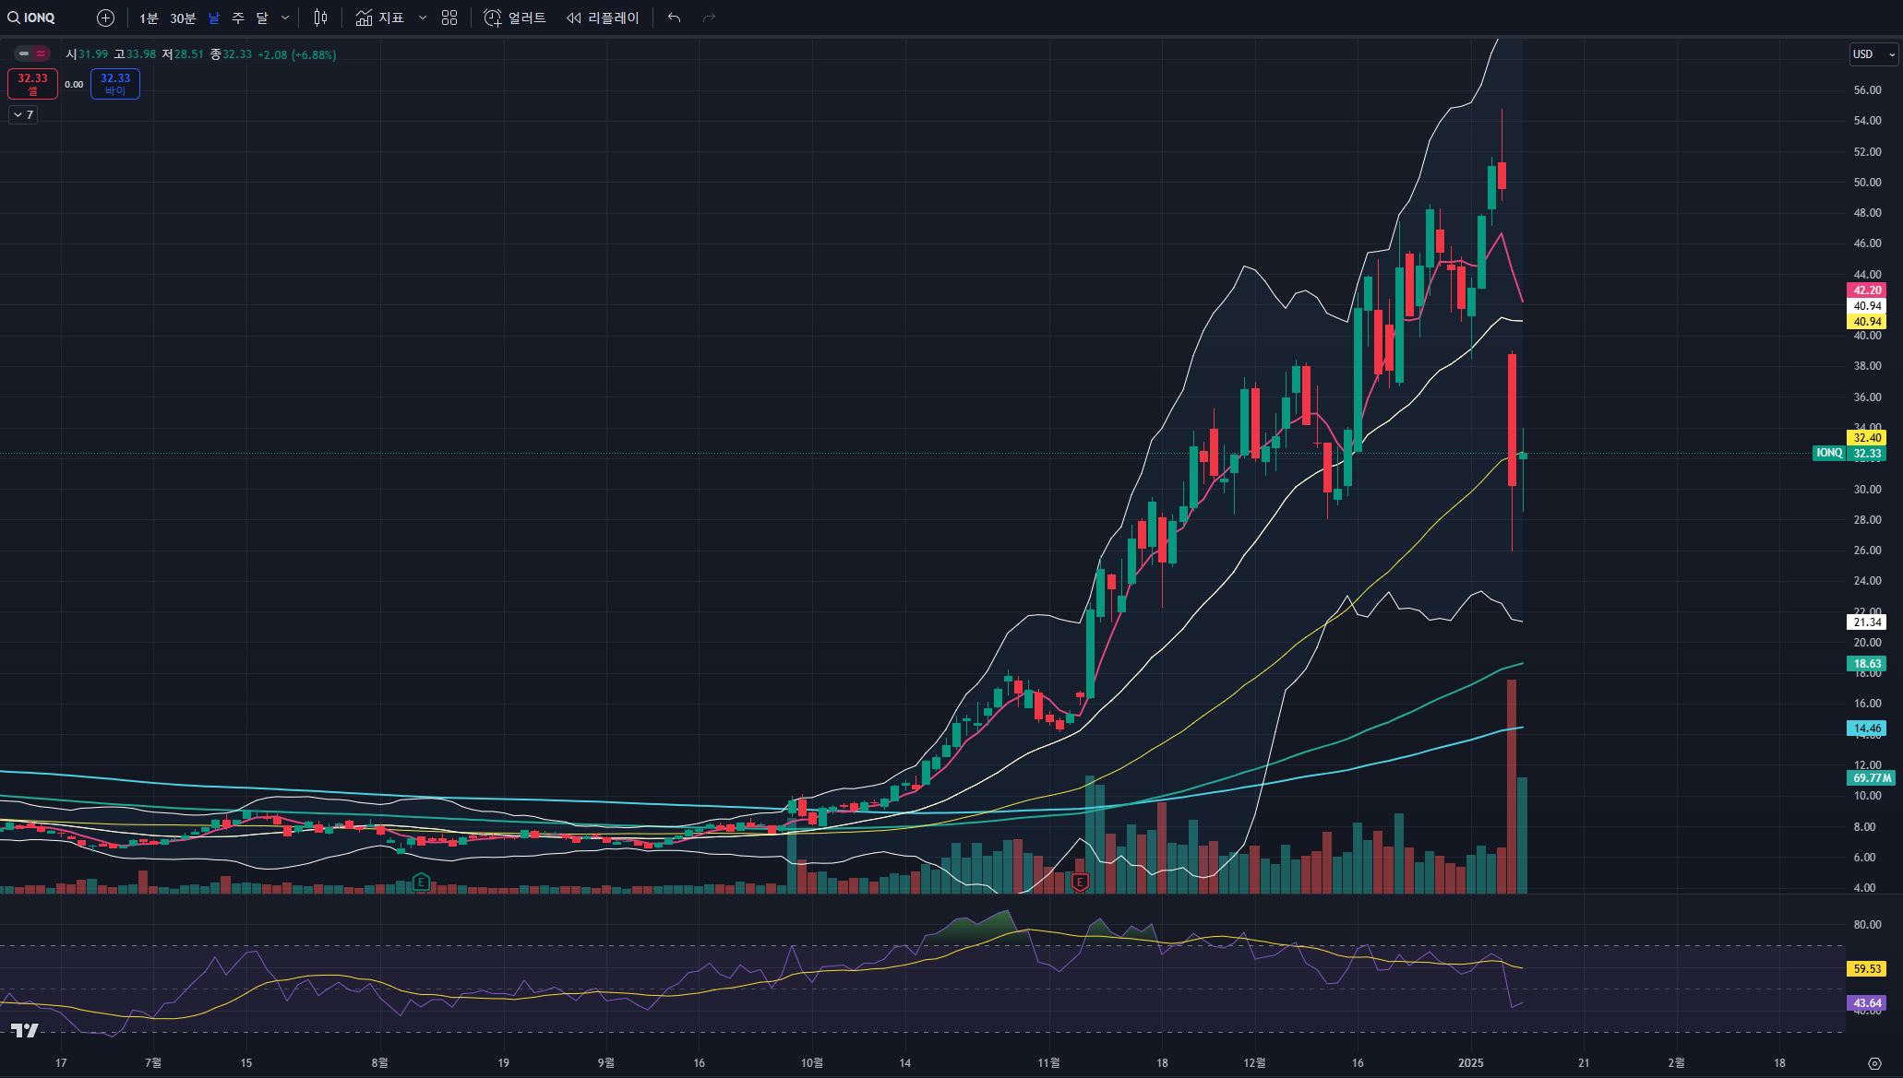The width and height of the screenshot is (1903, 1078).
Task: Open the USD currency dropdown
Action: tap(1873, 54)
